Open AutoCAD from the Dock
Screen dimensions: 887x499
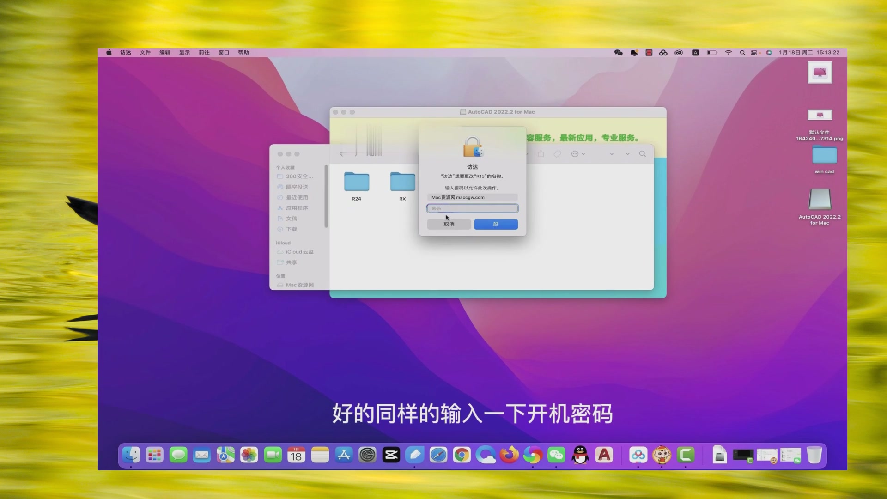pos(604,456)
